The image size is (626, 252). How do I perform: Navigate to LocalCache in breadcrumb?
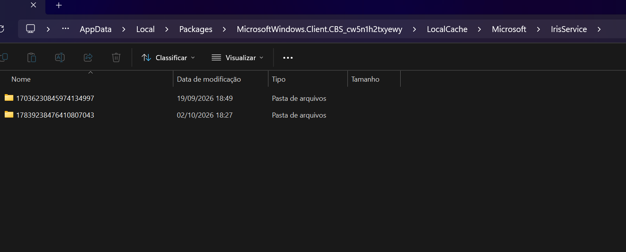[447, 29]
